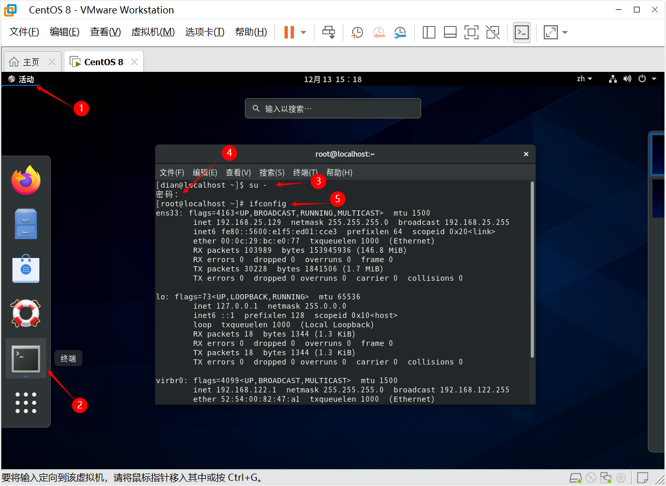This screenshot has width=666, height=486.
Task: Toggle the thumbnail bar layout icon
Action: pyautogui.click(x=450, y=32)
